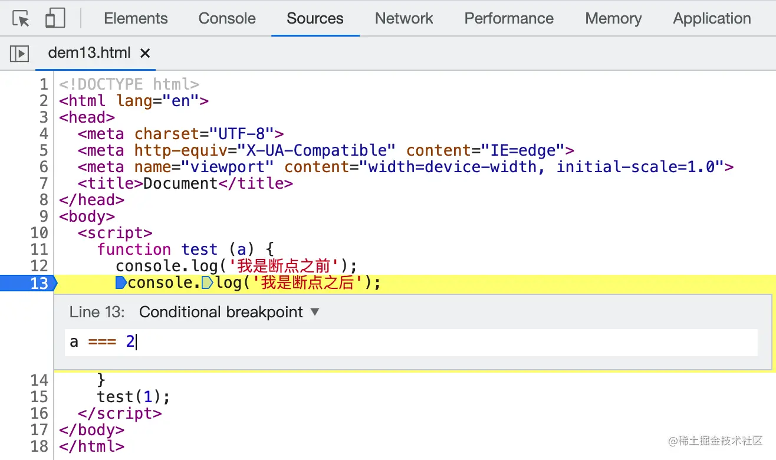This screenshot has width=776, height=460.
Task: Click the opening '<head>' tag line
Action: (87, 117)
